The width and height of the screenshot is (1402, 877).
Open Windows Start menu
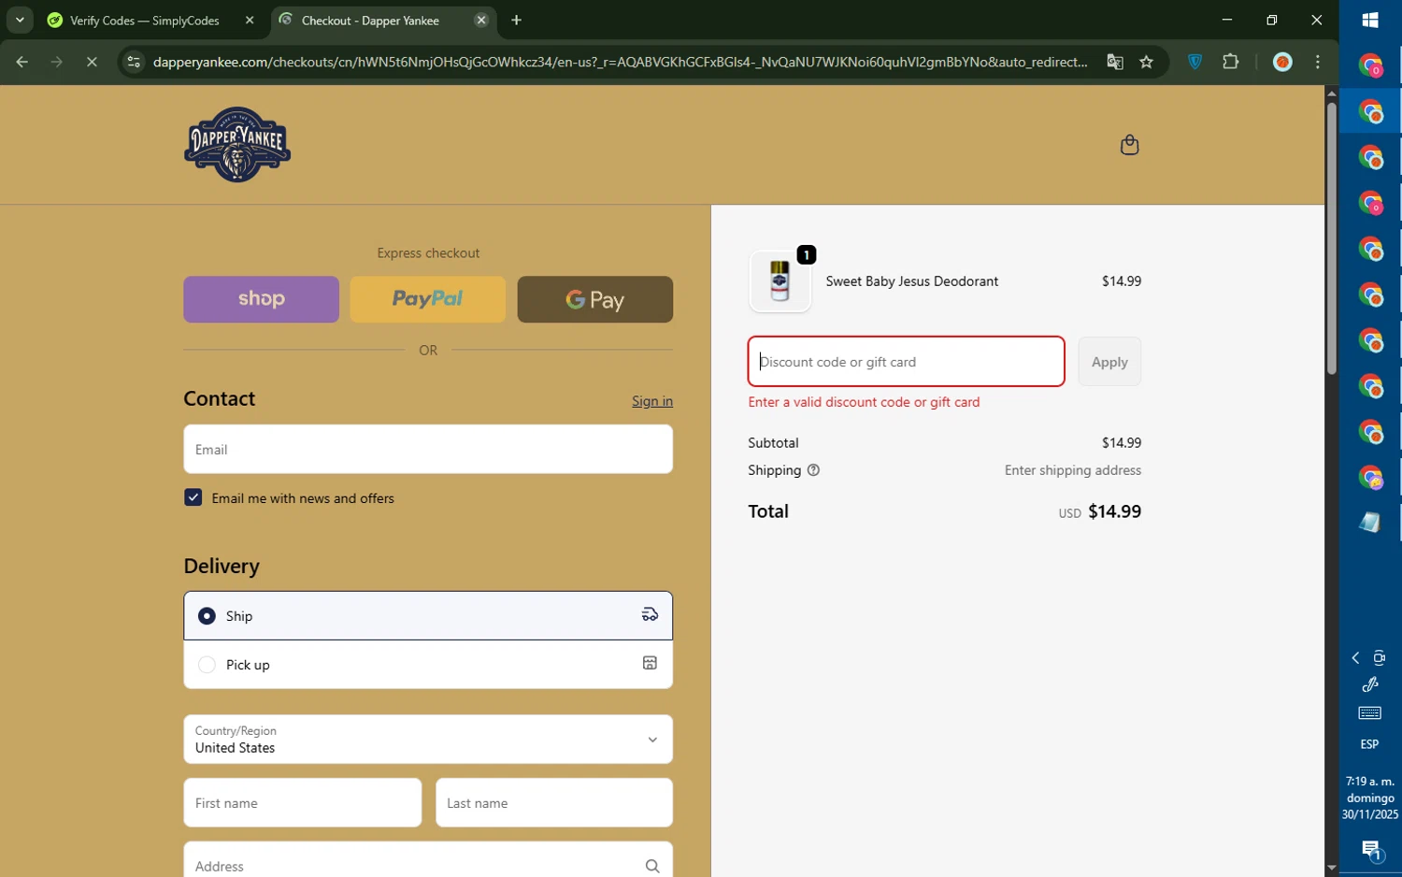pos(1370,21)
